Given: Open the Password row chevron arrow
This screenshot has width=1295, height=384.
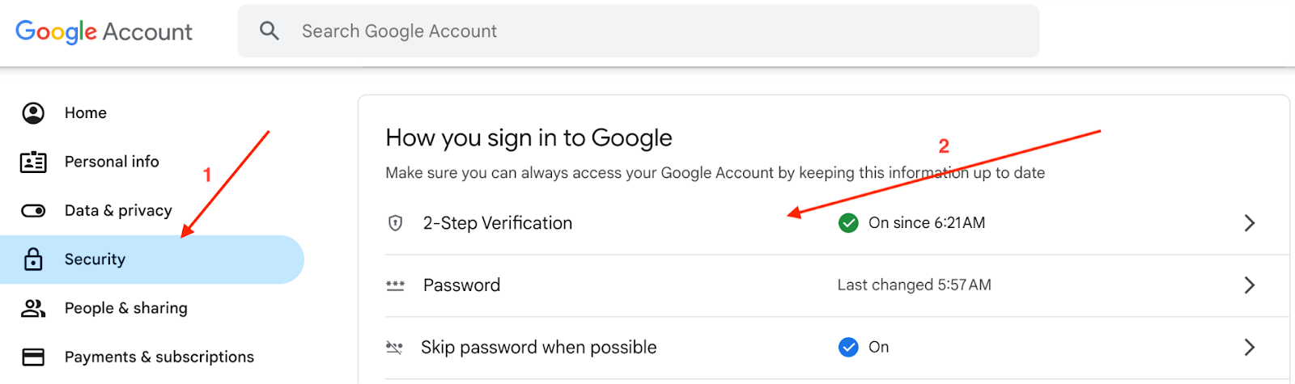Looking at the screenshot, I should [1250, 285].
